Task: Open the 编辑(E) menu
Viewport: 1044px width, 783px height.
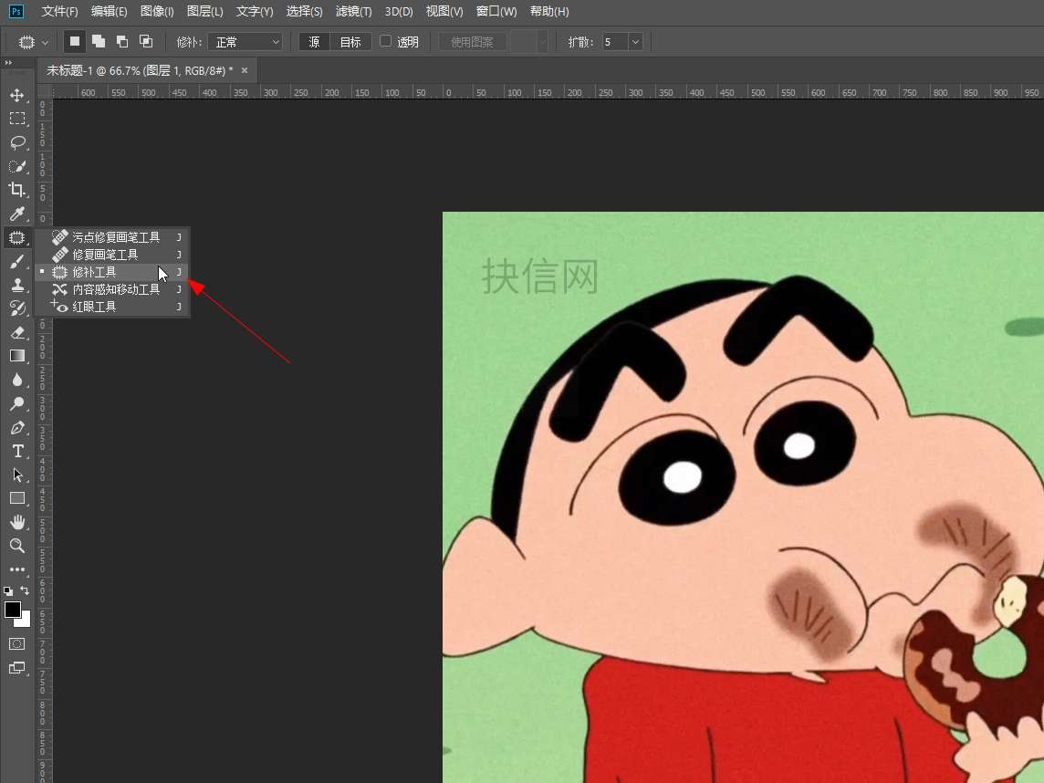Action: (110, 11)
